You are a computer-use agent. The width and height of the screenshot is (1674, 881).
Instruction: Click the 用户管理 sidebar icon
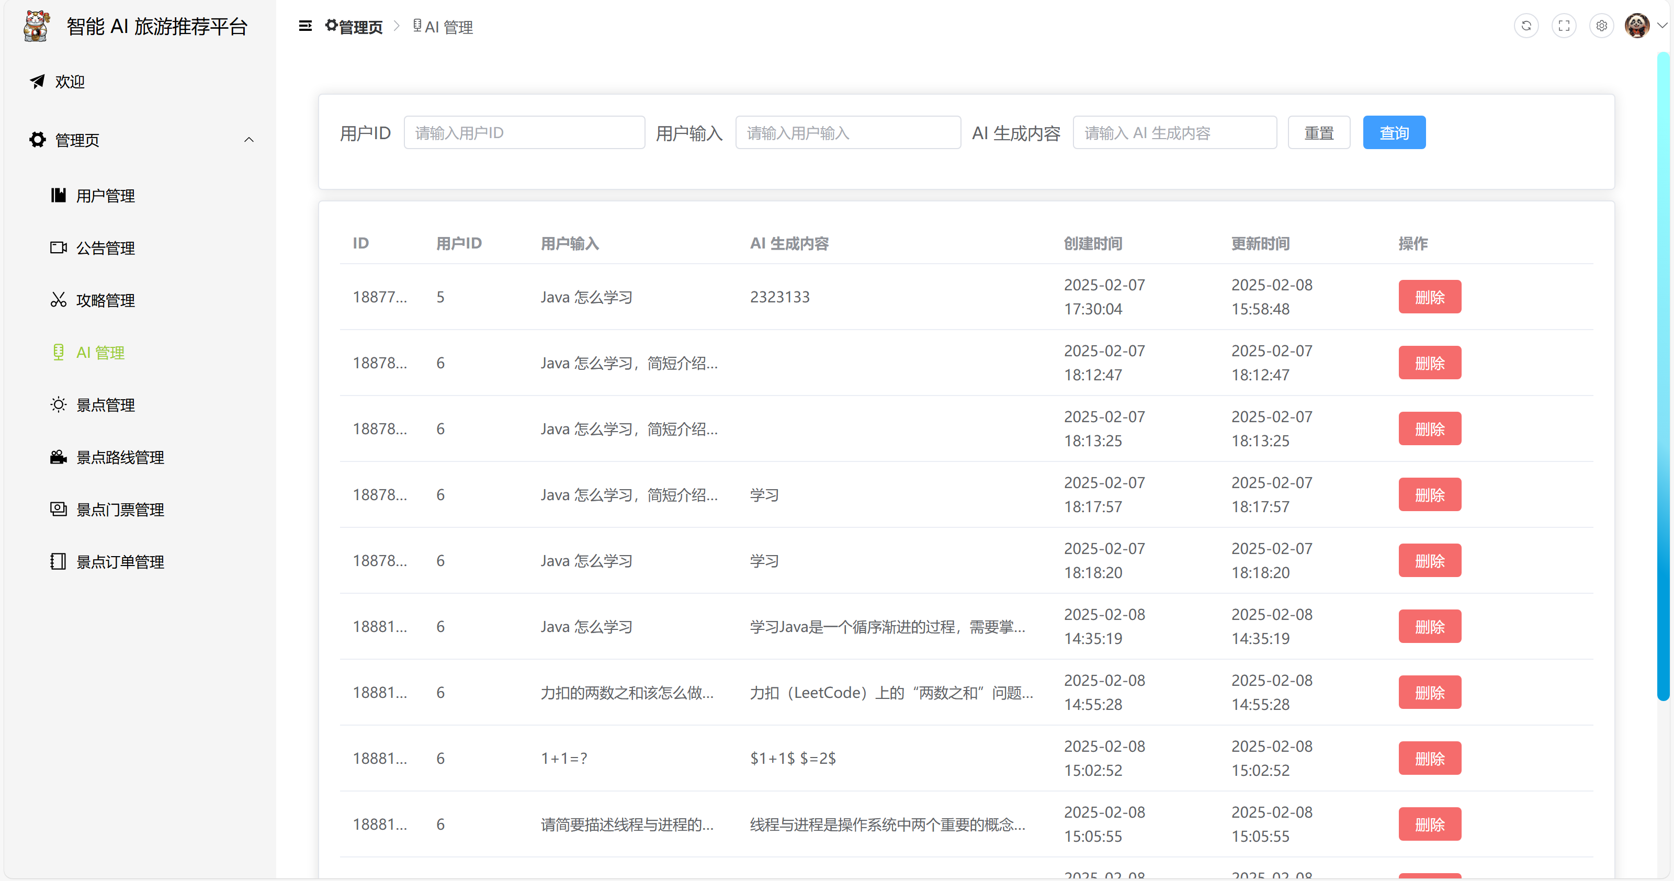point(59,195)
